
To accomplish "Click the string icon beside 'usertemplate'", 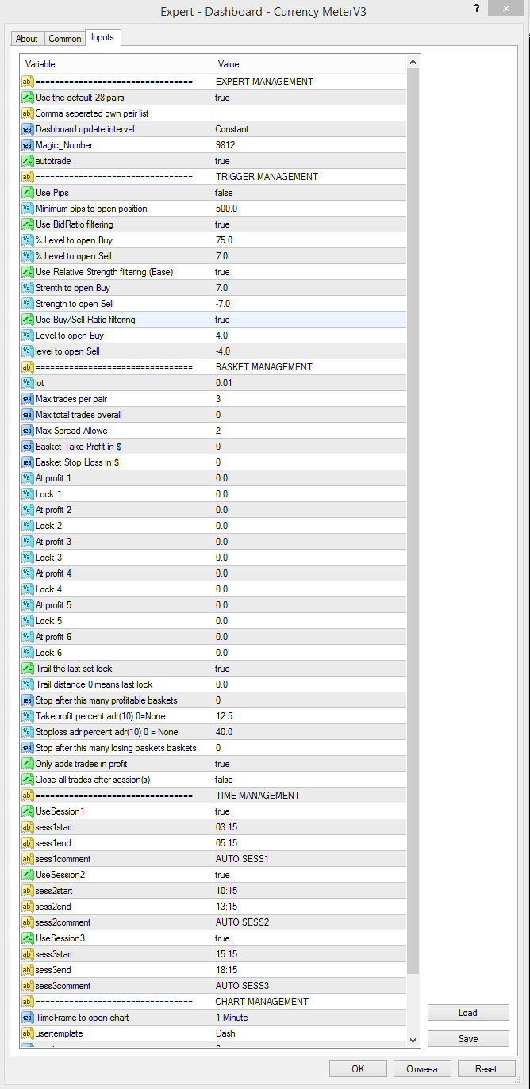I will tap(27, 1033).
